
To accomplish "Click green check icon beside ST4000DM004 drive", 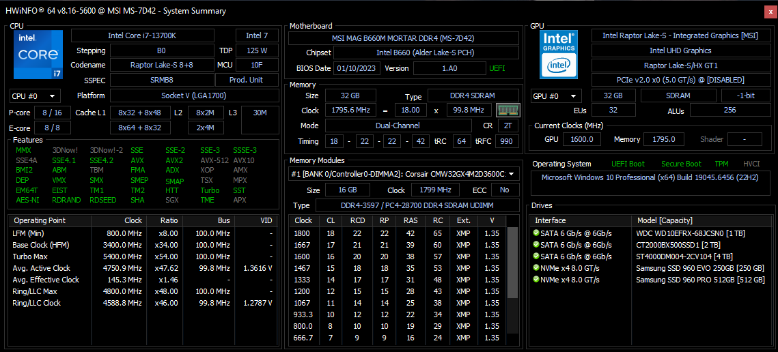I will pyautogui.click(x=536, y=256).
